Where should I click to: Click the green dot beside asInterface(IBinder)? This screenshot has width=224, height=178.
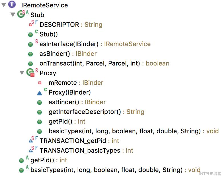coord(30,44)
